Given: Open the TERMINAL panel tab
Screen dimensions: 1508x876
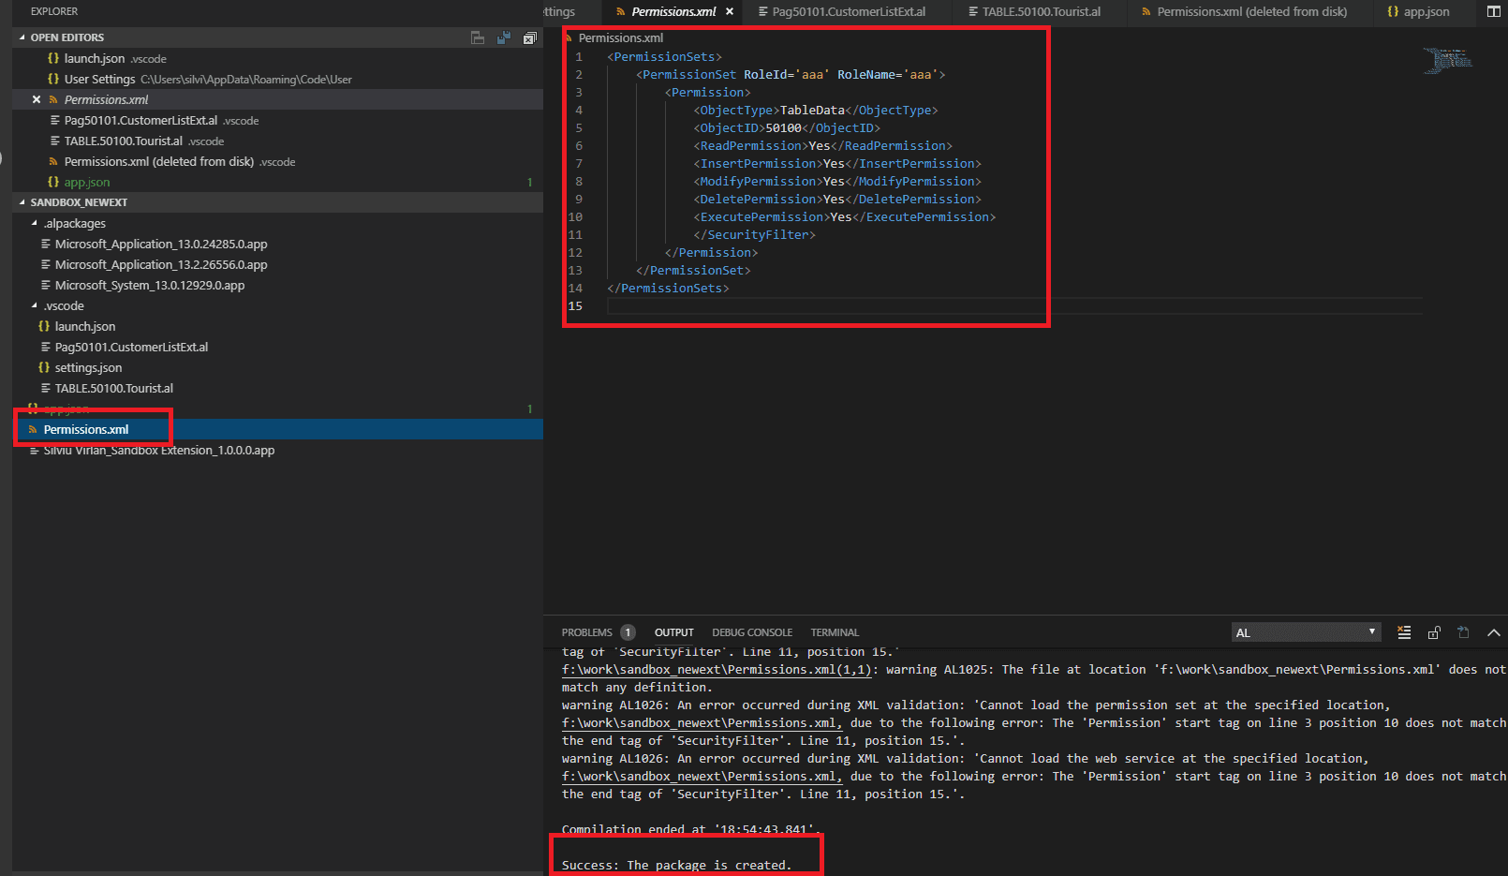Looking at the screenshot, I should coord(835,632).
